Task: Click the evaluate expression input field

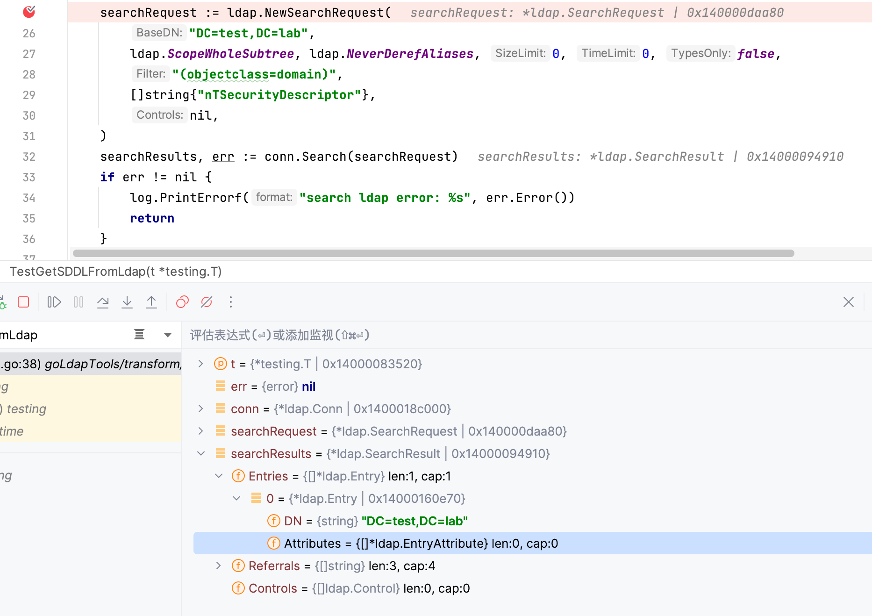Action: coord(526,335)
